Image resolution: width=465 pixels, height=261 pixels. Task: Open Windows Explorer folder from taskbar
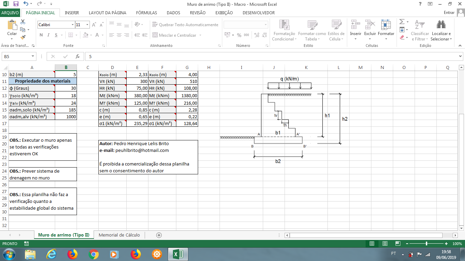pyautogui.click(x=30, y=254)
